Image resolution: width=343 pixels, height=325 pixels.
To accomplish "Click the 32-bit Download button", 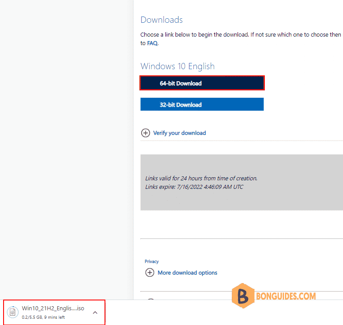I will 202,104.
